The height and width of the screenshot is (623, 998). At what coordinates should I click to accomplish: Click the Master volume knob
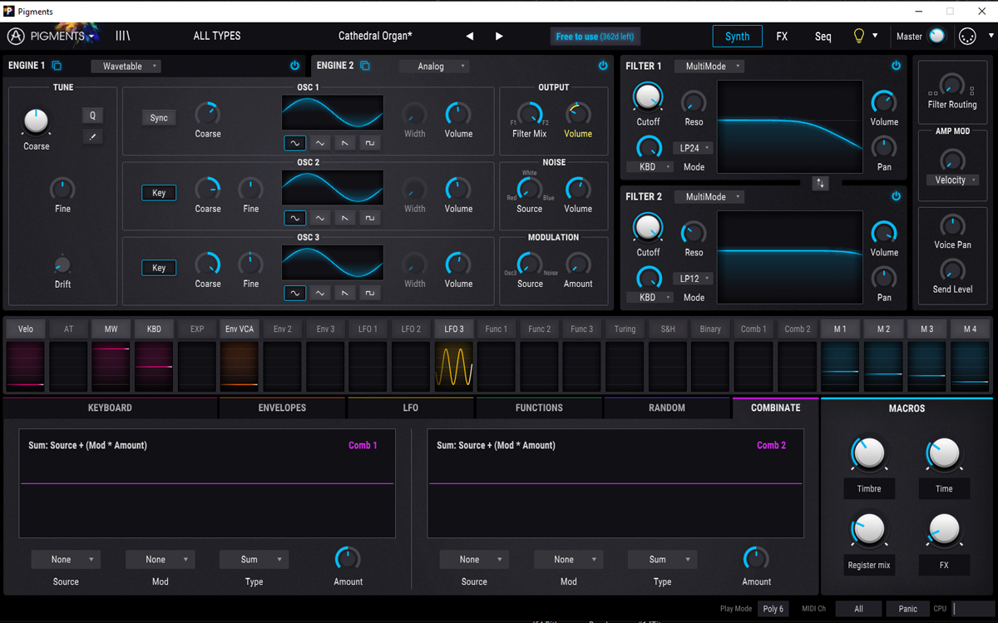click(937, 37)
